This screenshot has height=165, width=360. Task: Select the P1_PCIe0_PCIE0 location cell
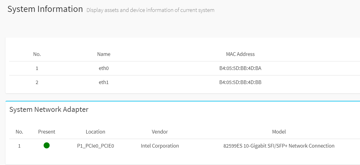(95, 146)
